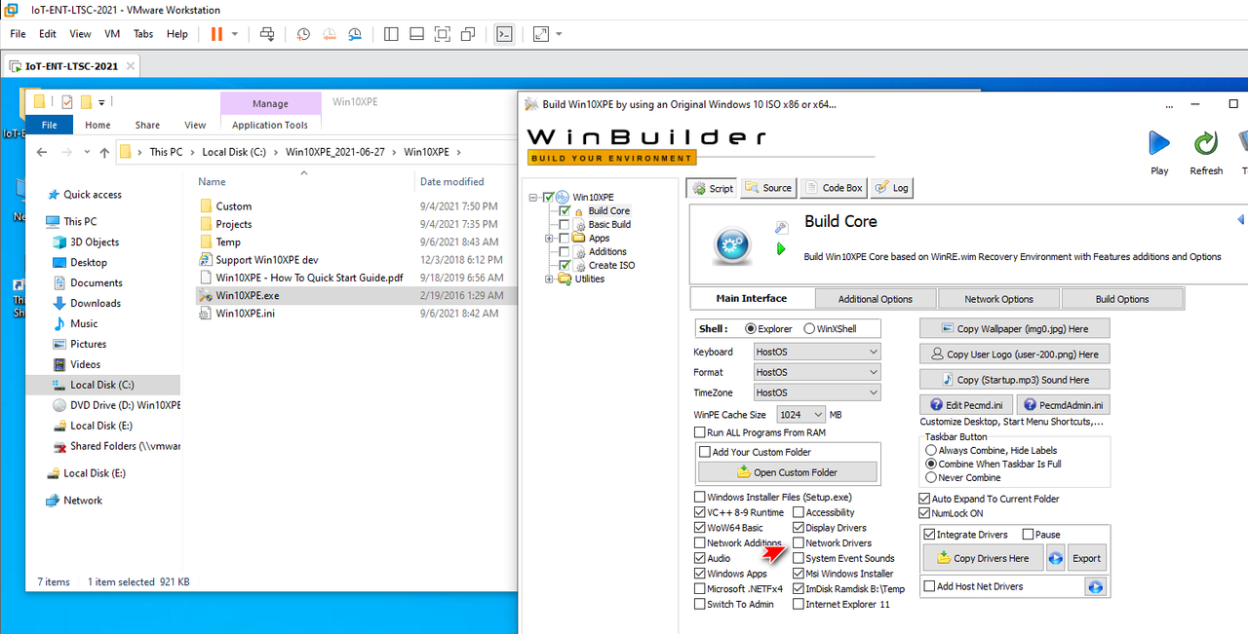Viewport: 1248px width, 634px height.
Task: Open Explorer View ribbon tab
Action: 195,125
